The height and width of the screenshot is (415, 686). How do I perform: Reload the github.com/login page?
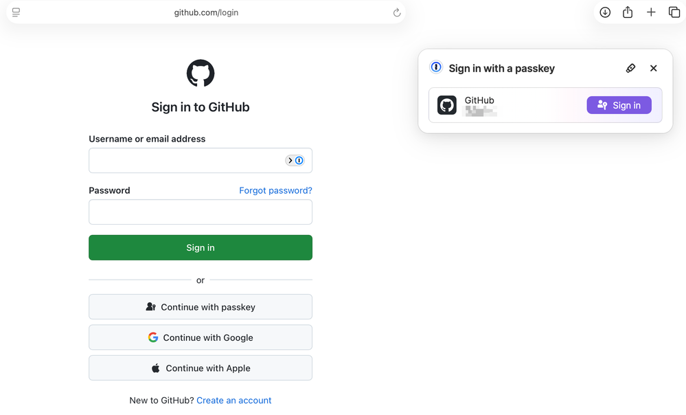click(396, 12)
